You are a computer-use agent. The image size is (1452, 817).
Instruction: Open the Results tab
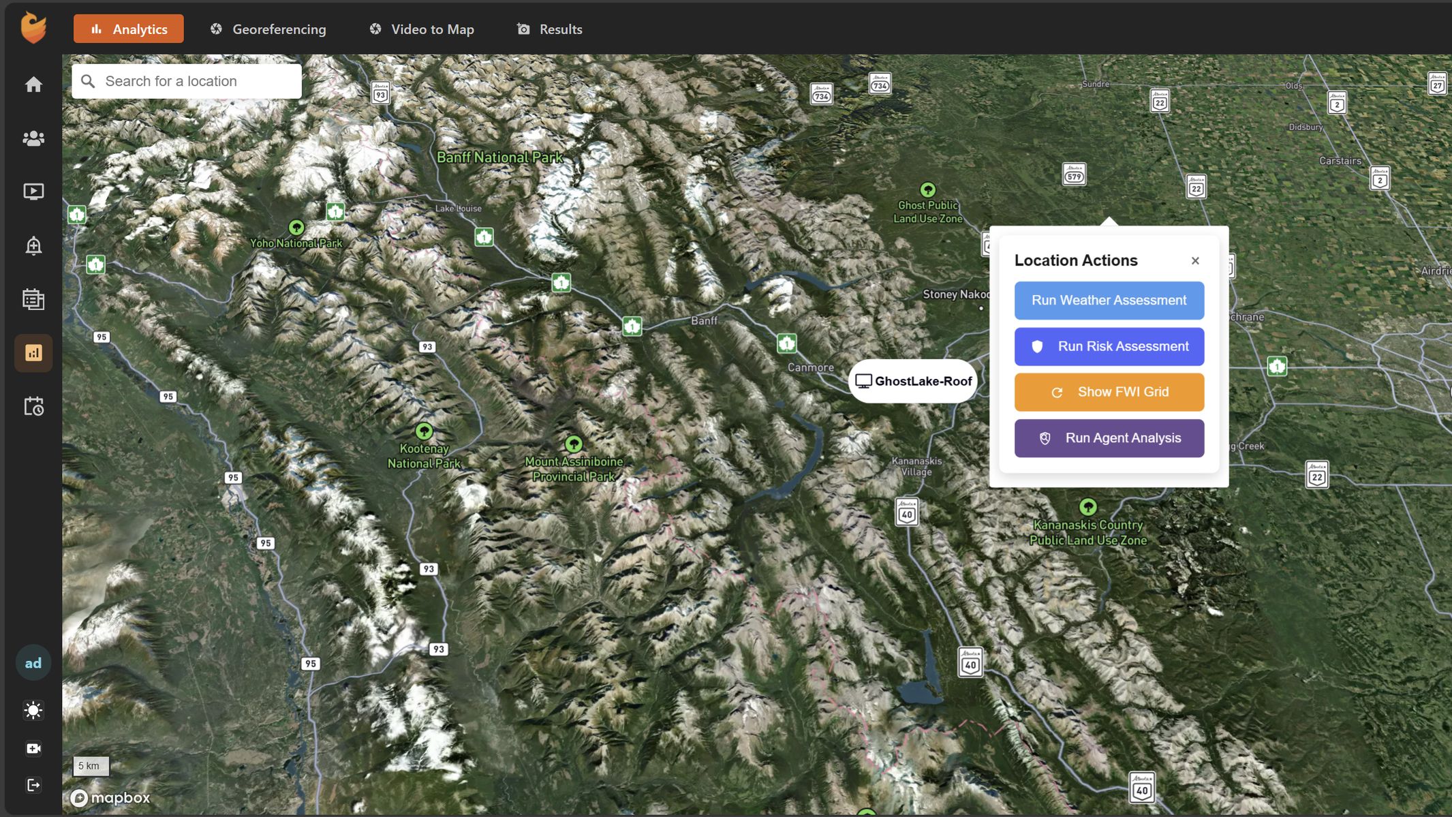pyautogui.click(x=549, y=29)
